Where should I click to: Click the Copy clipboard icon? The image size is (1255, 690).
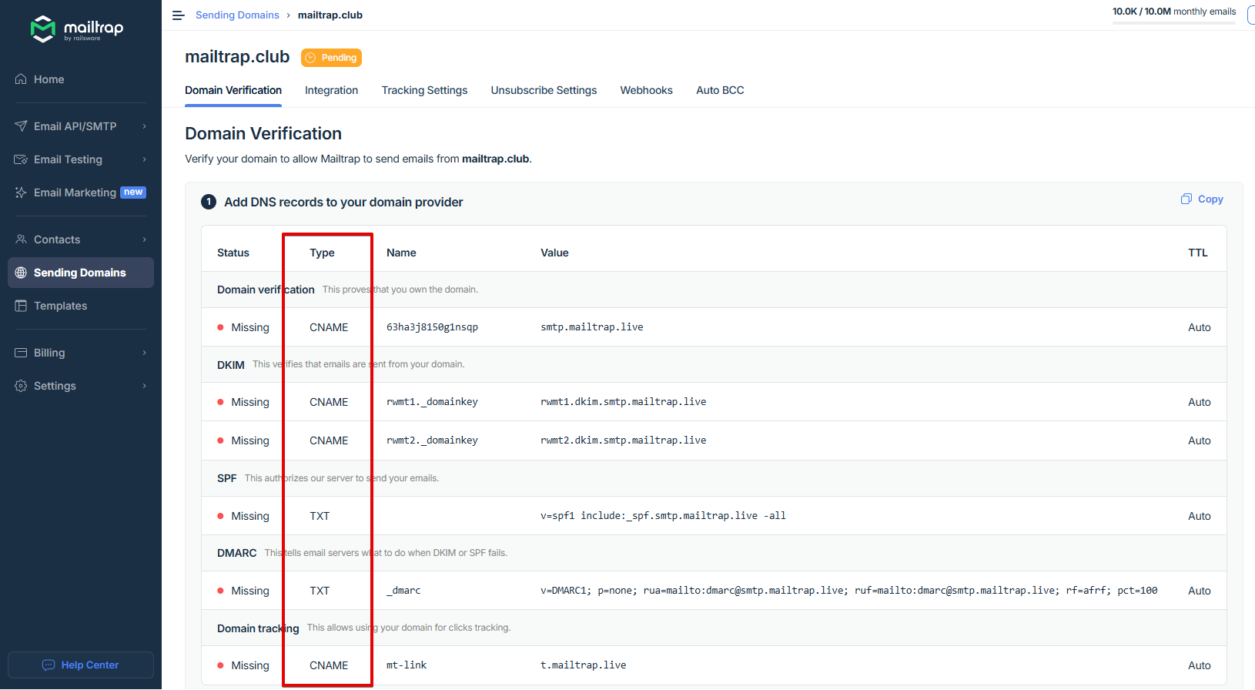pos(1186,199)
